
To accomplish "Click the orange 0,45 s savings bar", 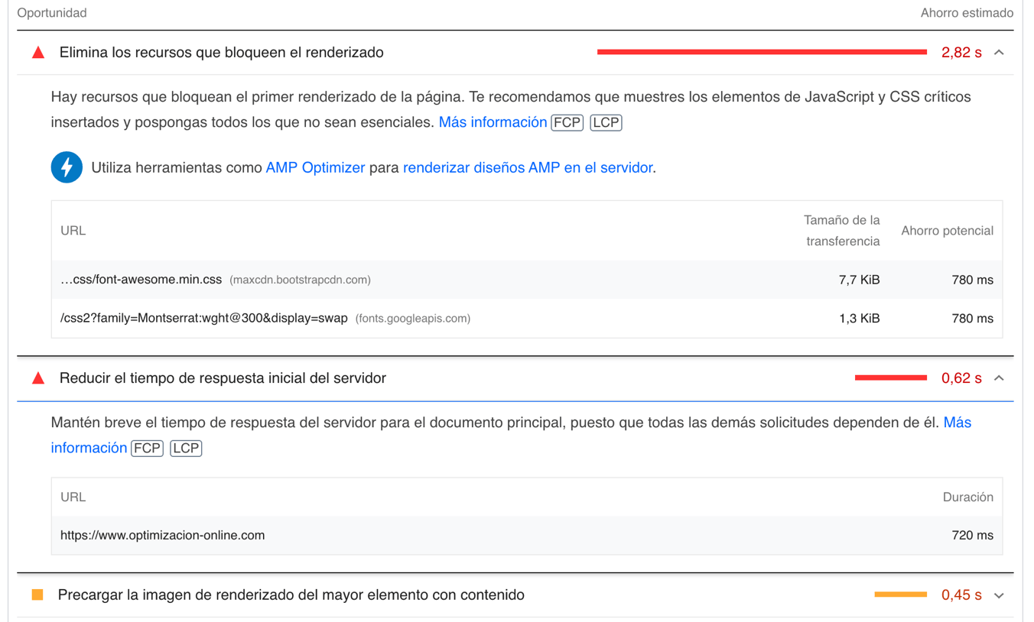I will click(901, 594).
